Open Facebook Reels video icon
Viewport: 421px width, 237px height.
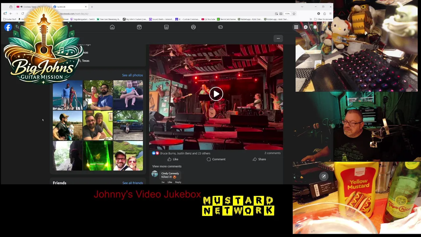[139, 27]
